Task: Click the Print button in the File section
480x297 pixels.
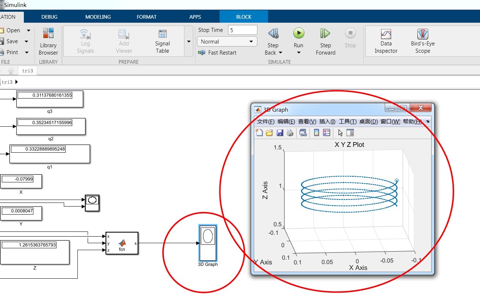Action: pyautogui.click(x=10, y=52)
